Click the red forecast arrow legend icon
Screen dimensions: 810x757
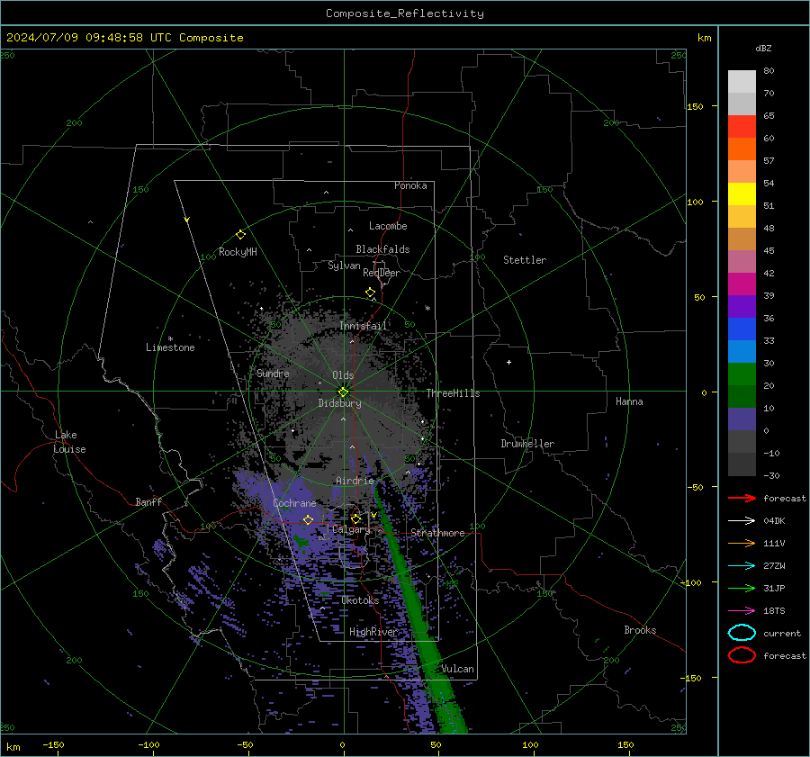[x=742, y=498]
